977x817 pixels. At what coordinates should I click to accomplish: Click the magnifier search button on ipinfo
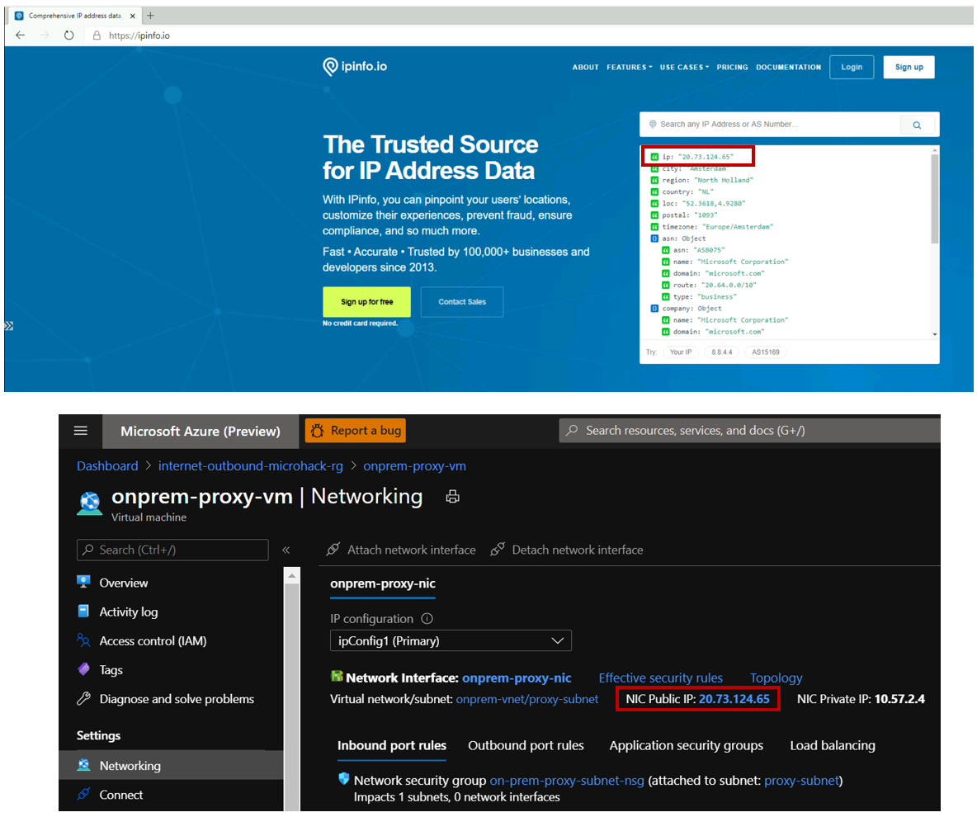point(918,125)
